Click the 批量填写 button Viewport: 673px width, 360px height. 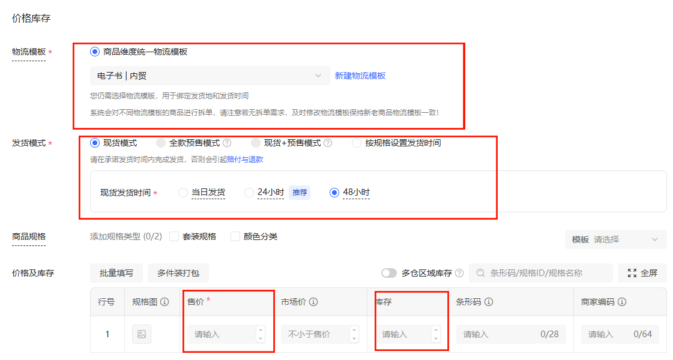pyautogui.click(x=116, y=274)
